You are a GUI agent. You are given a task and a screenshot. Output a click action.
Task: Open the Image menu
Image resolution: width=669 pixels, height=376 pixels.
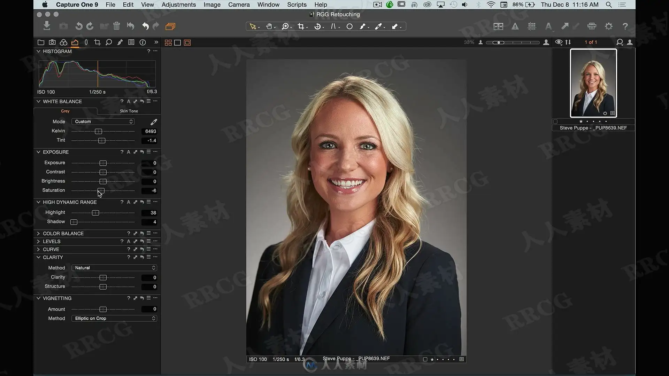[212, 5]
